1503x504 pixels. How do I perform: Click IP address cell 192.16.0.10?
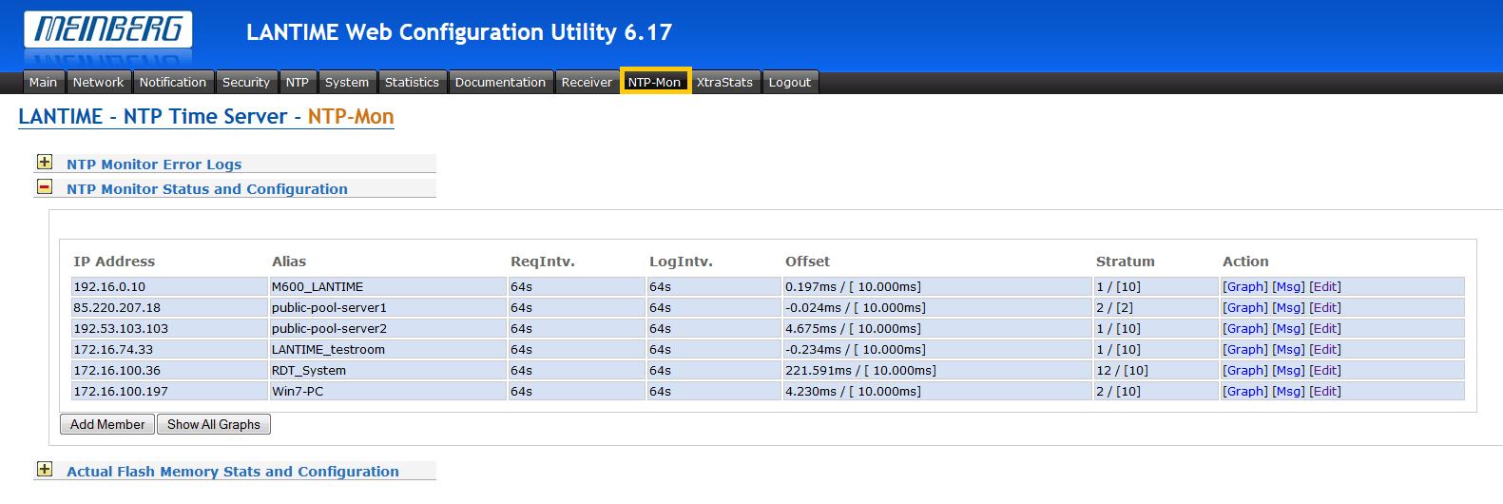point(169,286)
